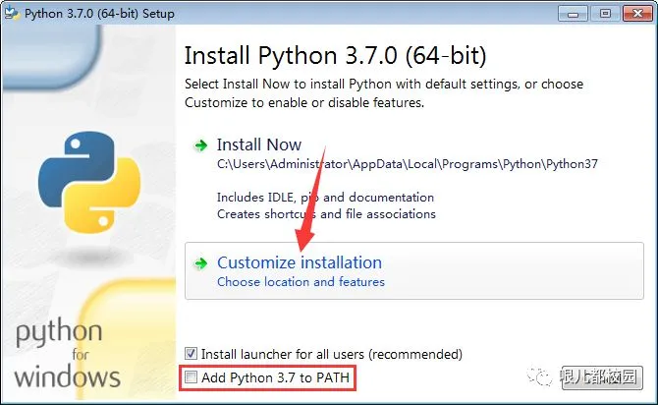658x405 pixels.
Task: Click the green arrow beside Install Now
Action: 201,145
